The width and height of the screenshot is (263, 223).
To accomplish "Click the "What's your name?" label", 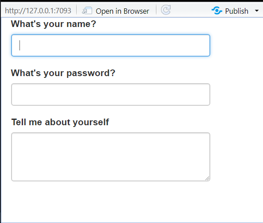I will tap(54, 24).
